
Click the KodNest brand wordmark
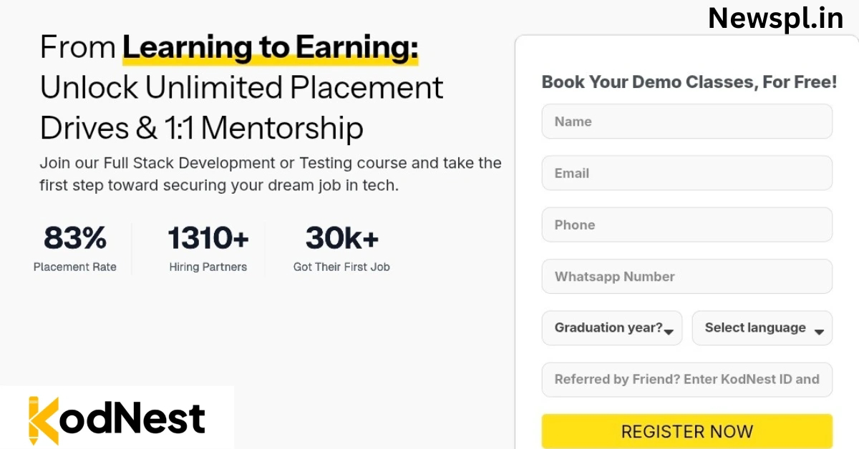(117, 419)
